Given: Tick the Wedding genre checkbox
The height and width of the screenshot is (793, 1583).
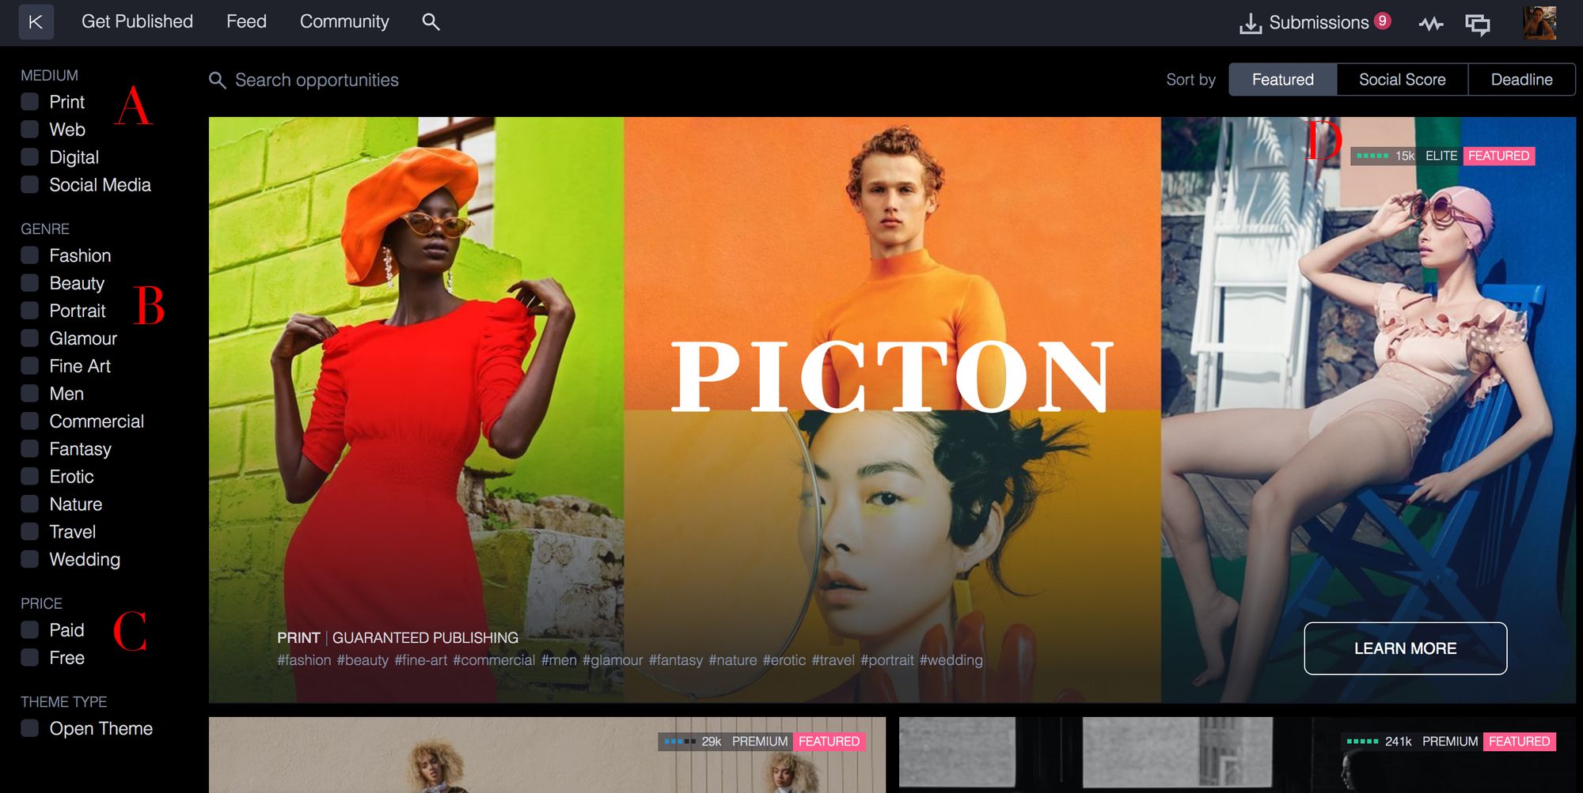Looking at the screenshot, I should tap(30, 560).
